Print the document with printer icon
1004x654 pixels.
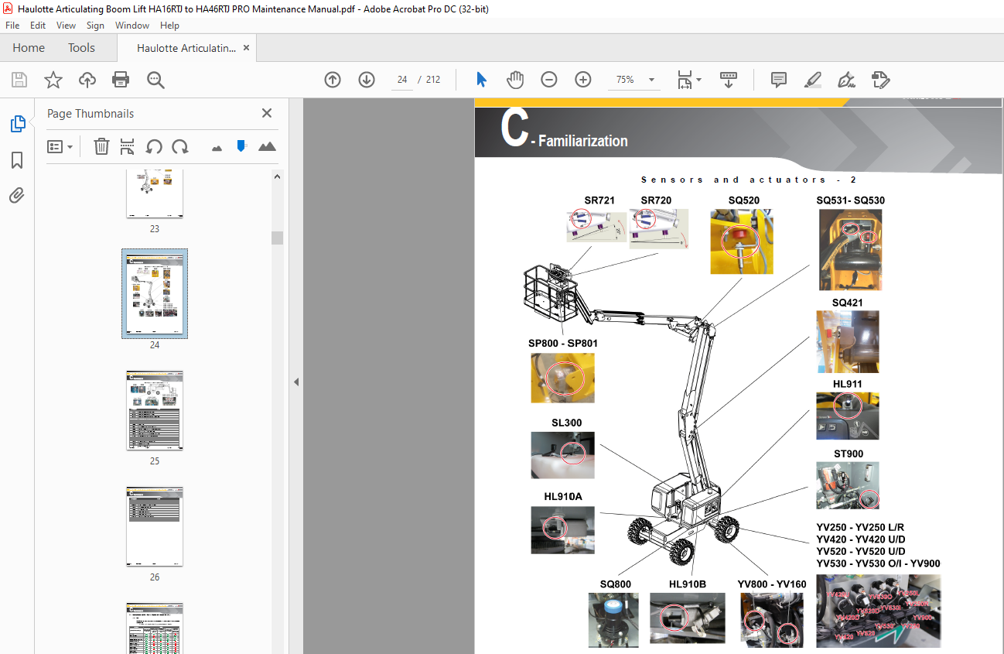(x=121, y=80)
